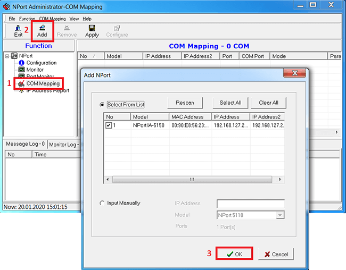
Task: Click the device list scroll left arrow
Action: (108, 180)
